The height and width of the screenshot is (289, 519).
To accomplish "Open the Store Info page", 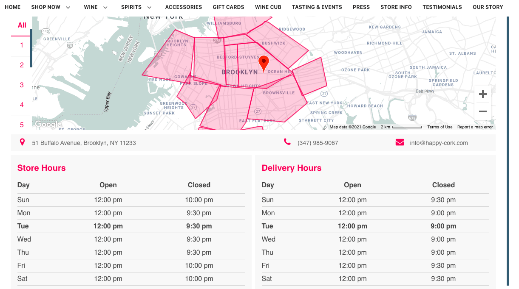I will [396, 7].
